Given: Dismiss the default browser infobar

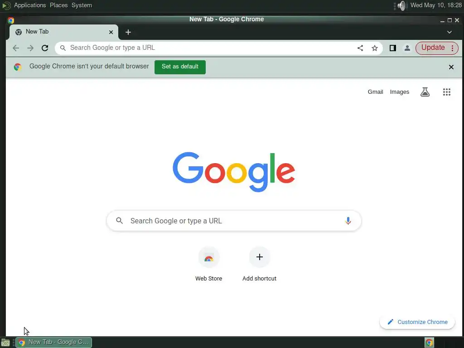Looking at the screenshot, I should [451, 67].
